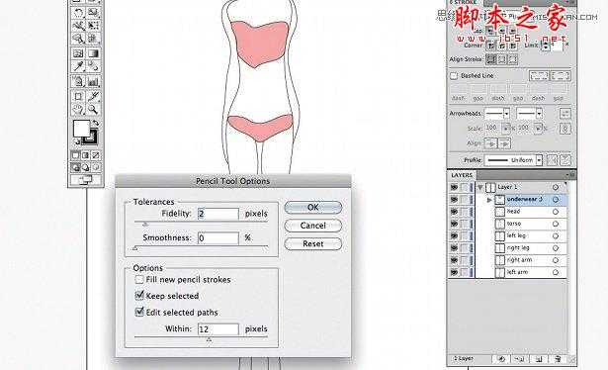Image resolution: width=608 pixels, height=370 pixels.
Task: Select the Artboard tool
Action: tap(78, 96)
